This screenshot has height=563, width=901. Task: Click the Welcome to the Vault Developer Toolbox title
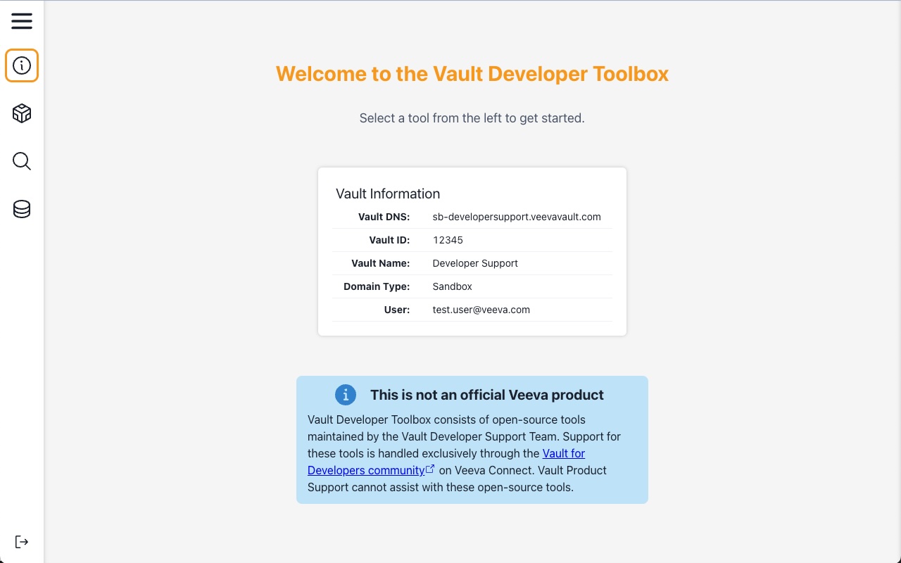pyautogui.click(x=472, y=74)
